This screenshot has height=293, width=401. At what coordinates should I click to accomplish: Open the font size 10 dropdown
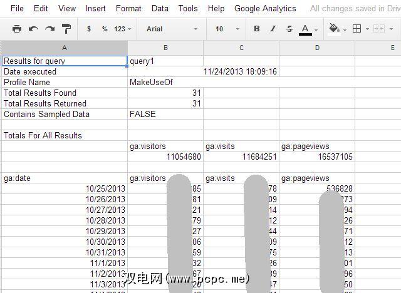tap(227, 29)
